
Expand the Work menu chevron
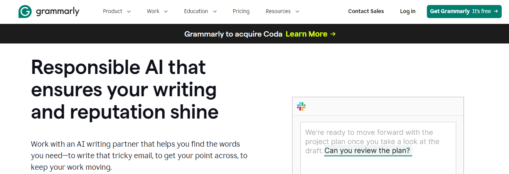click(x=166, y=12)
